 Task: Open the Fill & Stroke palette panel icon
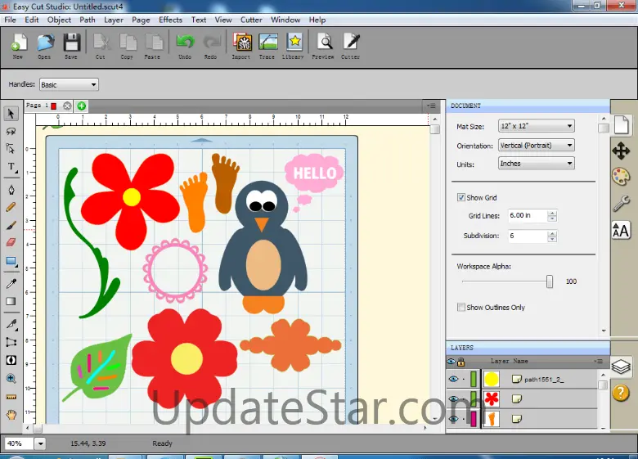pos(621,177)
